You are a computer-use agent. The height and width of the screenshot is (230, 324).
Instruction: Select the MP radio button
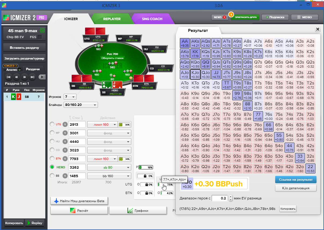(52, 133)
